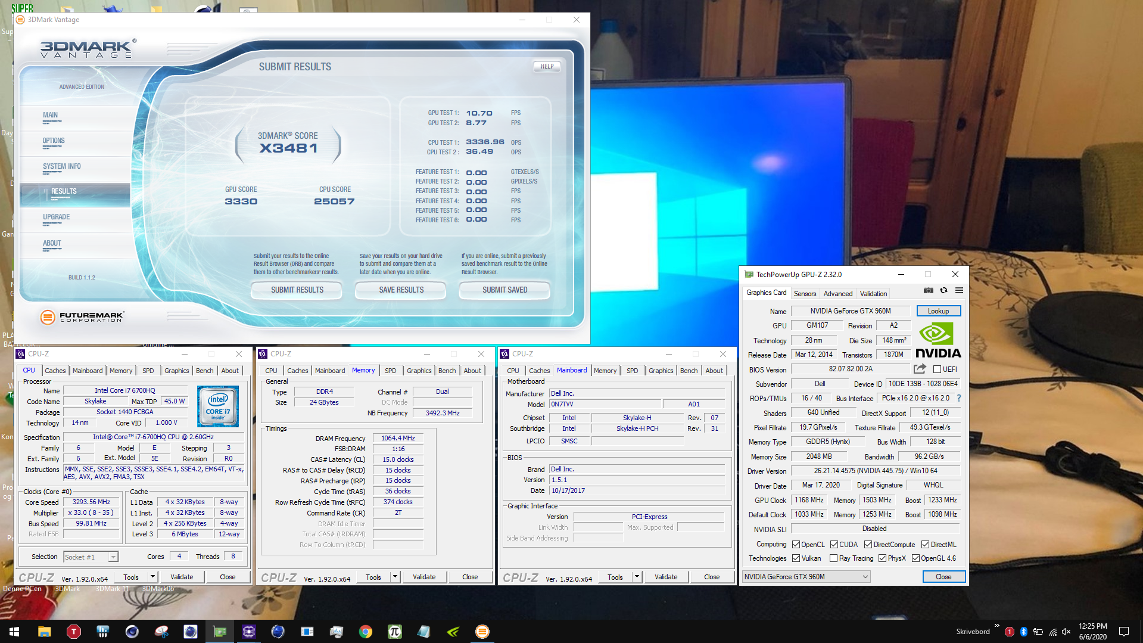The width and height of the screenshot is (1143, 643).
Task: Open the Validation tab in GPU-Z
Action: coord(873,294)
